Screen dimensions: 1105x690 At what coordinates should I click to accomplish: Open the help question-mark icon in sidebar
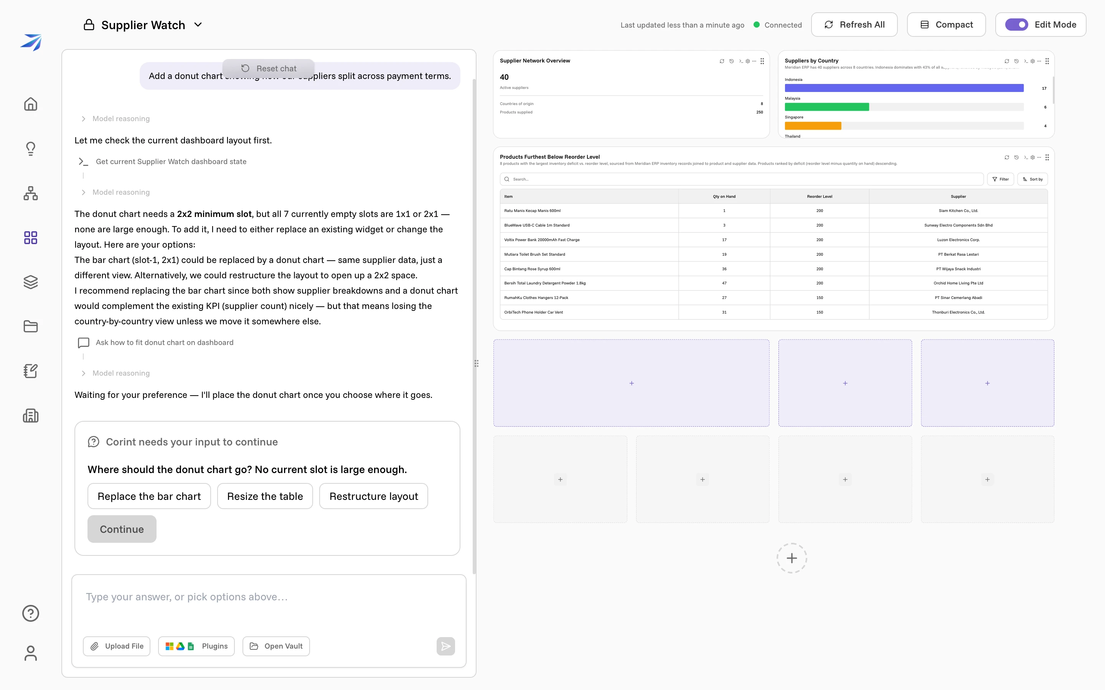pyautogui.click(x=31, y=613)
